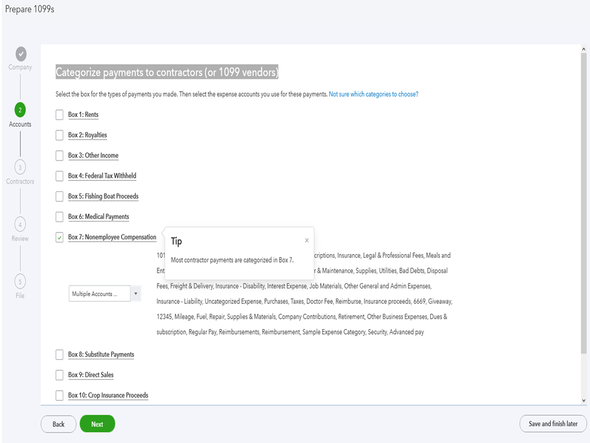The height and width of the screenshot is (443, 590).
Task: Select Box 4: Federal Tax Withheld checkbox
Action: point(60,176)
